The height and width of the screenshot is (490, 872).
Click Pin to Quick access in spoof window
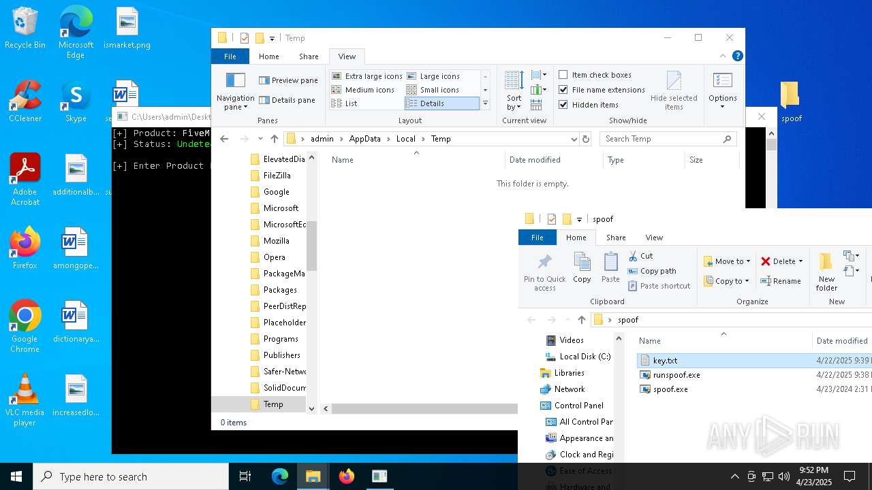pyautogui.click(x=545, y=272)
